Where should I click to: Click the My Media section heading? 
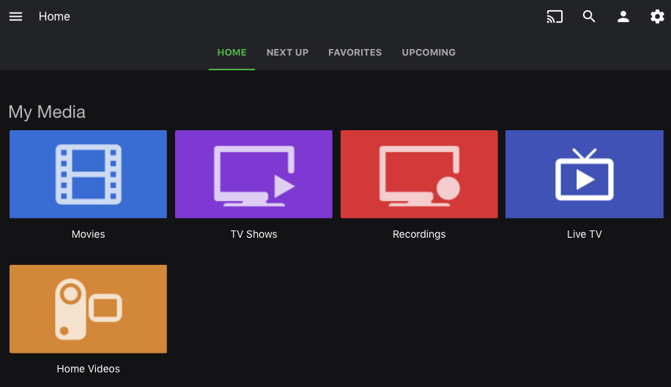[47, 113]
